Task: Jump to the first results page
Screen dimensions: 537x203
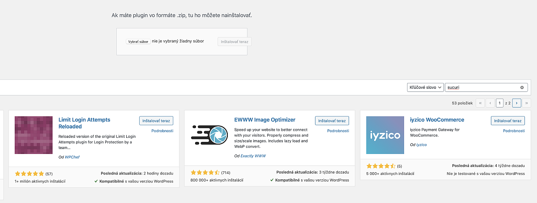Action: coord(480,103)
